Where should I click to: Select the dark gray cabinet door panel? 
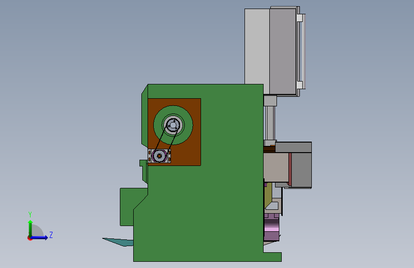pos(283,52)
